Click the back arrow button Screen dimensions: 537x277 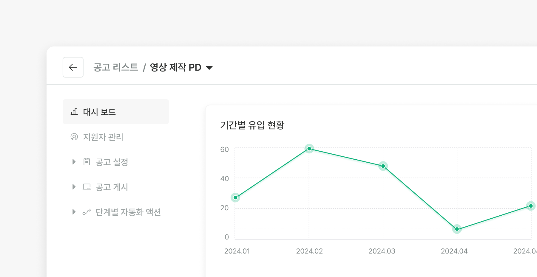tap(73, 67)
